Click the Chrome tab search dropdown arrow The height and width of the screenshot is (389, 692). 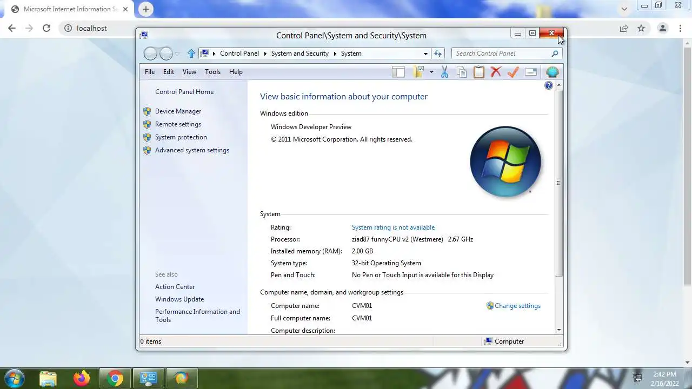624,9
